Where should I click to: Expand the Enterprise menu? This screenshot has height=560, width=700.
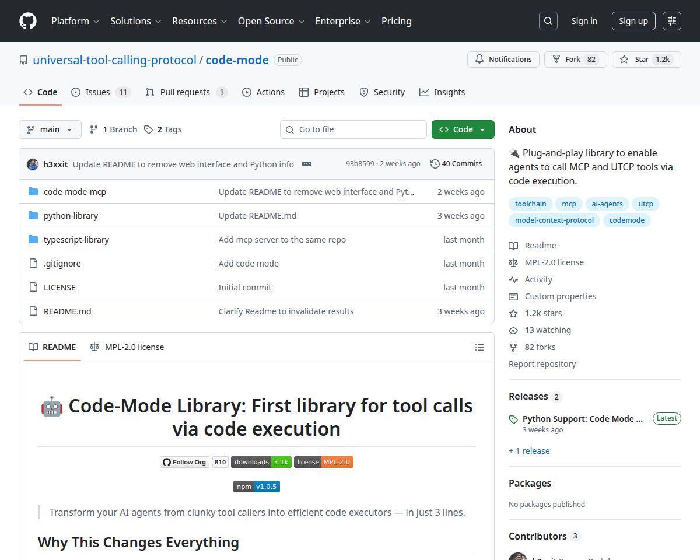343,21
